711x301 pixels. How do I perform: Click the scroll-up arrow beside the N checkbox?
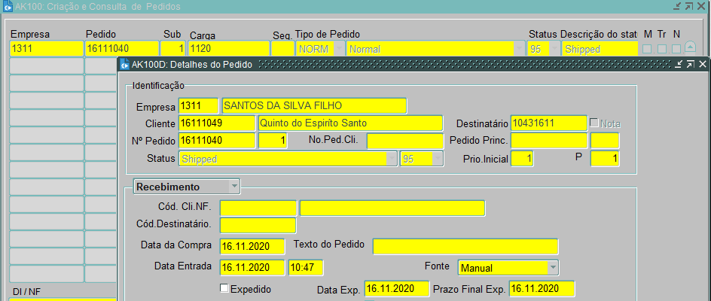690,46
